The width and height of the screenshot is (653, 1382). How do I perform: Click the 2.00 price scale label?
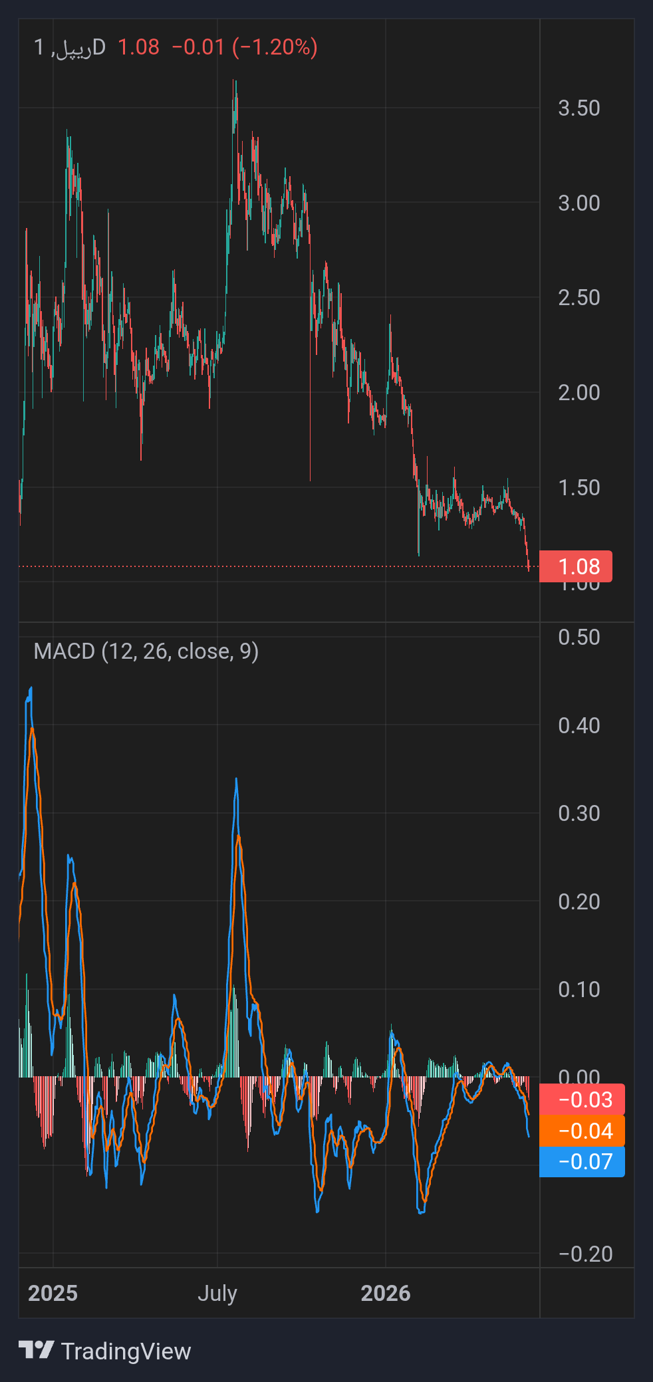tap(579, 392)
